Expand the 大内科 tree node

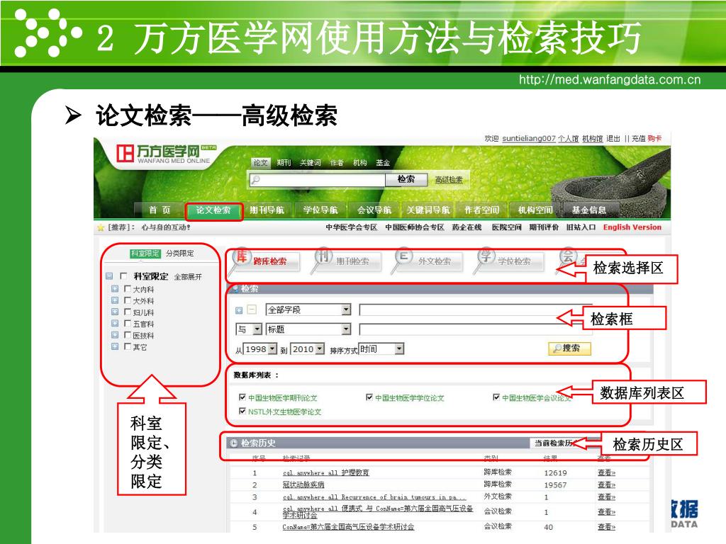tap(115, 289)
